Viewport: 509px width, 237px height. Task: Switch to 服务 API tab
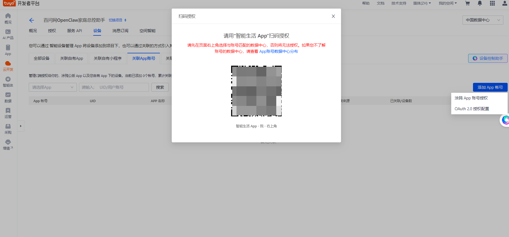coord(74,31)
